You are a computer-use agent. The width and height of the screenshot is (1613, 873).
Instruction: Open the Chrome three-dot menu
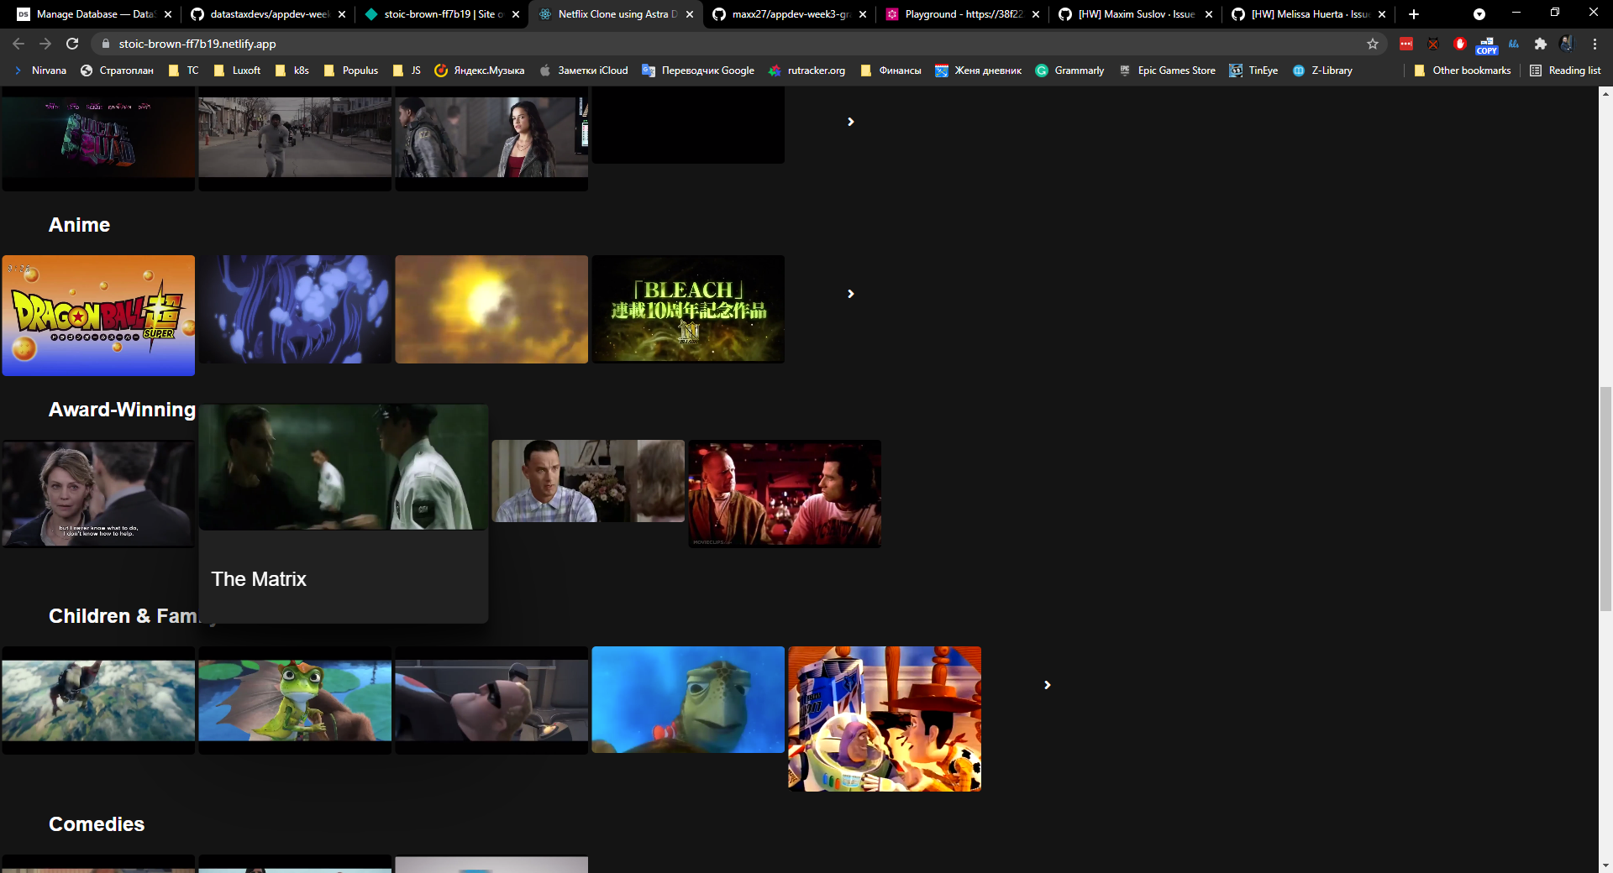tap(1595, 44)
